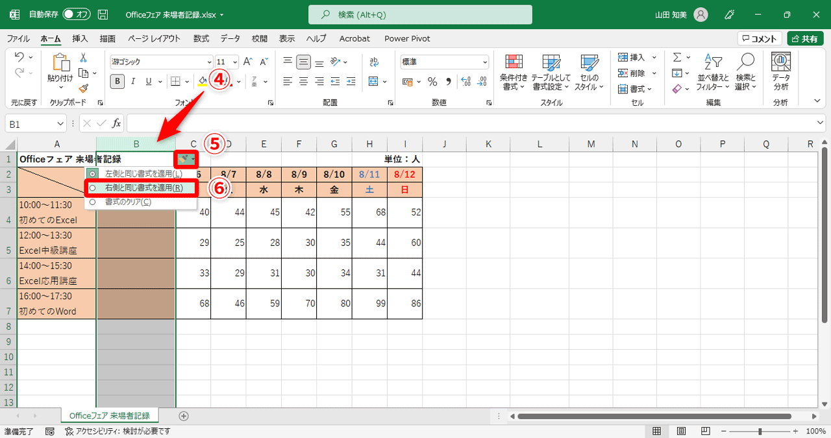Click Analyze Data データ分析 button

click(x=780, y=71)
